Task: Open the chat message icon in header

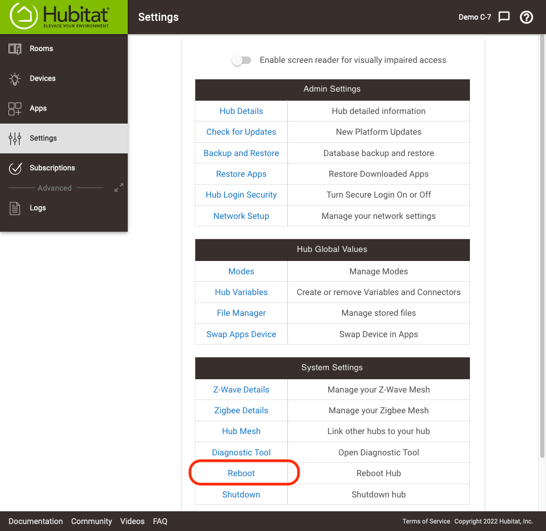Action: point(503,17)
